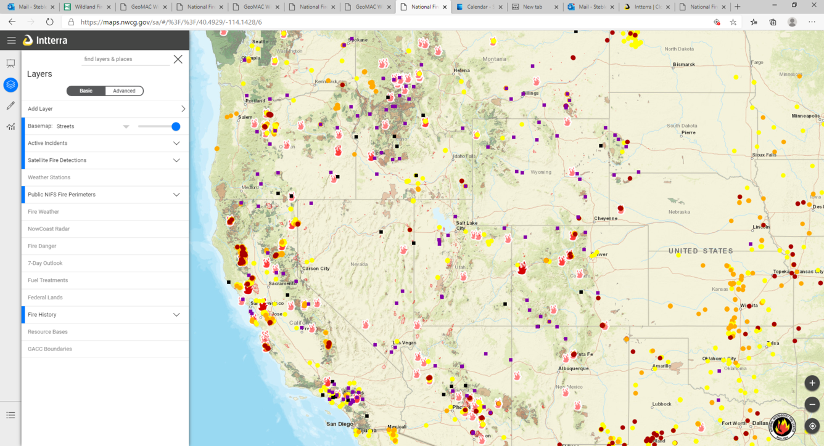
Task: Click the Albuquerque label on the map
Action: pyautogui.click(x=573, y=368)
